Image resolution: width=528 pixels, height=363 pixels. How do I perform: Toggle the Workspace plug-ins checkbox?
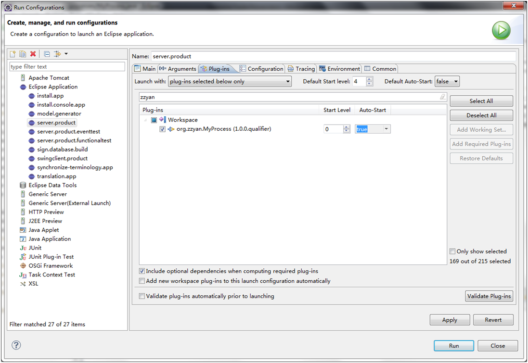154,120
